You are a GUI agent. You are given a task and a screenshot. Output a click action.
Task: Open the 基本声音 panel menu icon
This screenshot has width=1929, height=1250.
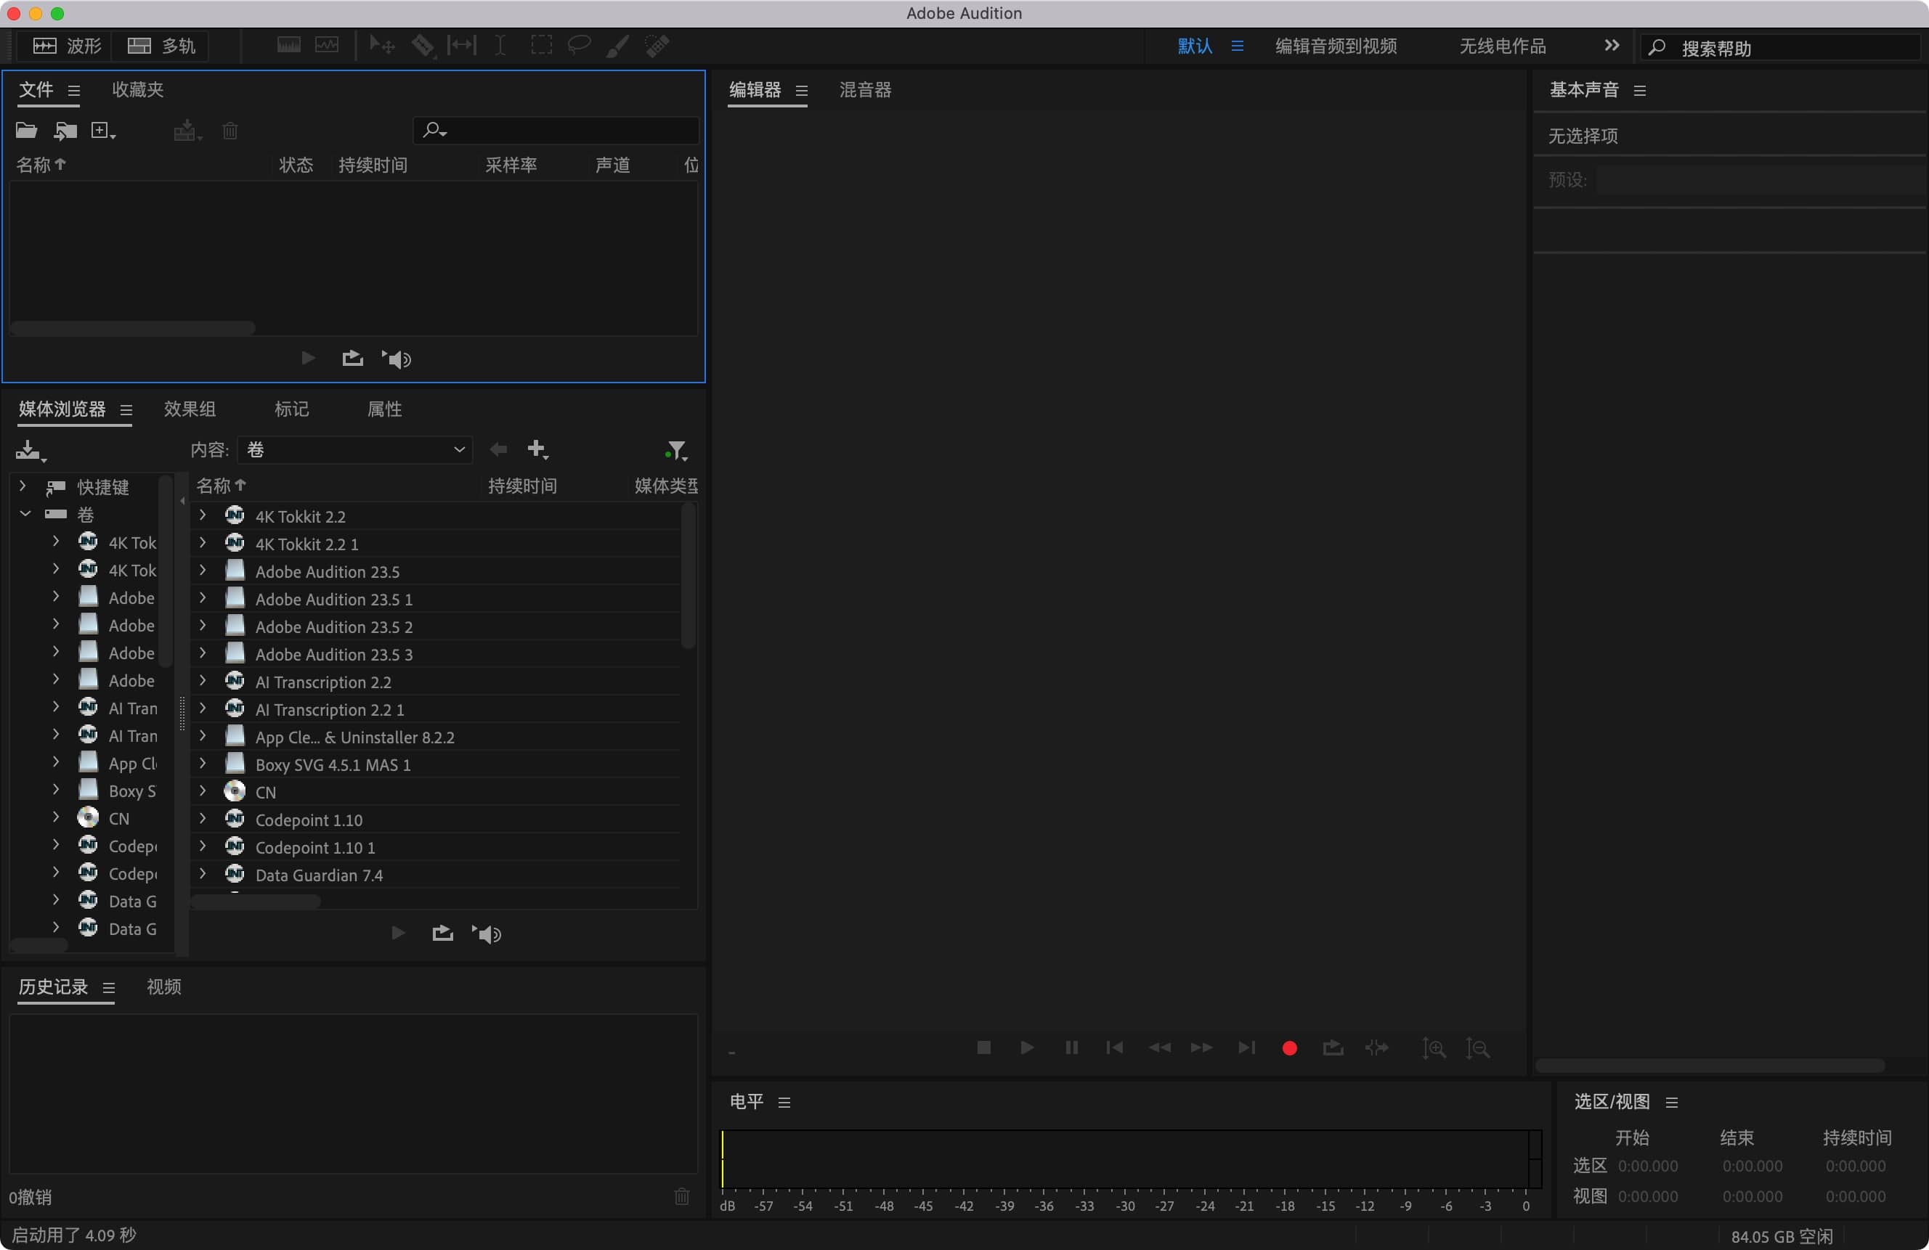tap(1641, 90)
